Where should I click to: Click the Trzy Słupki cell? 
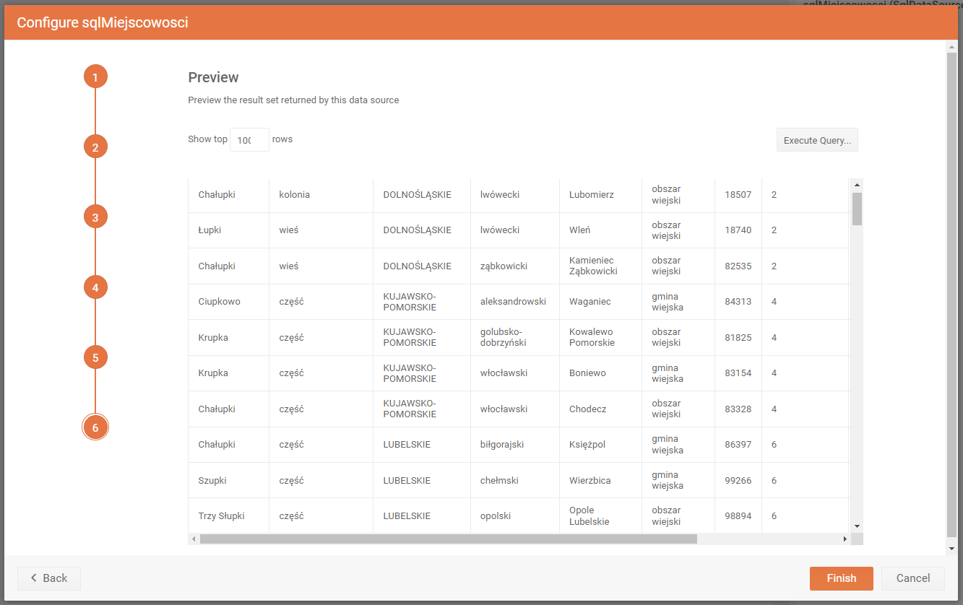coord(221,516)
